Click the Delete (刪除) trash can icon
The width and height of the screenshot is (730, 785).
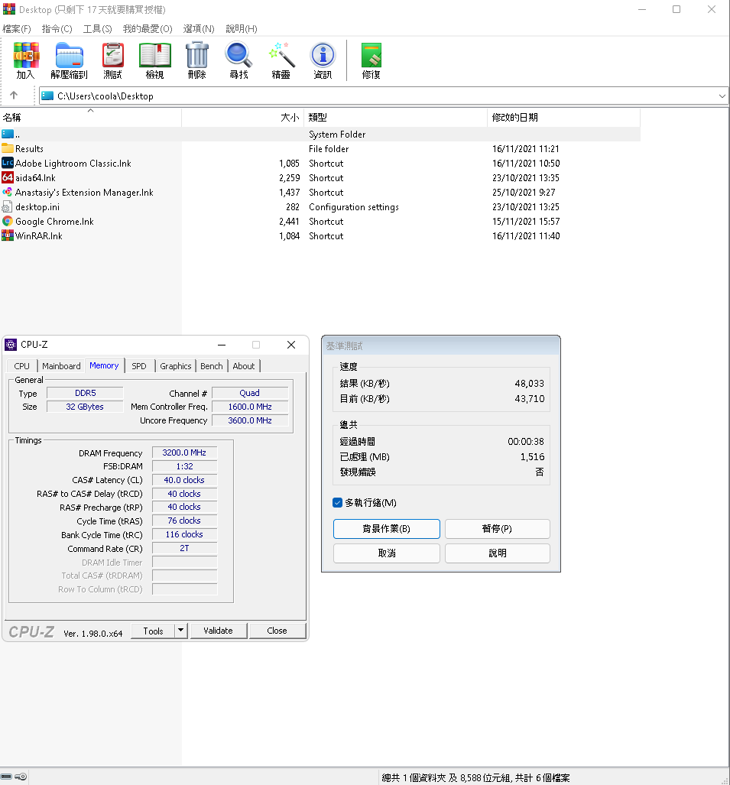196,55
